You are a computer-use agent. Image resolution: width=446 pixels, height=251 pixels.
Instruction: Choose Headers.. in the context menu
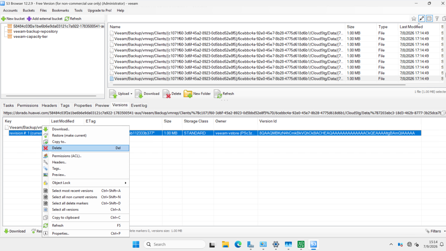point(86,162)
